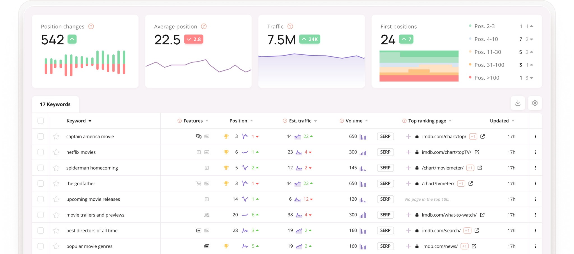The image size is (574, 254).
Task: Check popular movie genres row
Action: [41, 246]
